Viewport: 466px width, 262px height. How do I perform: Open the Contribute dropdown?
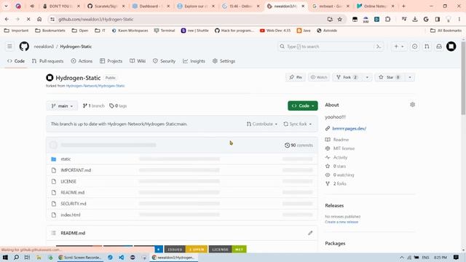tap(262, 124)
